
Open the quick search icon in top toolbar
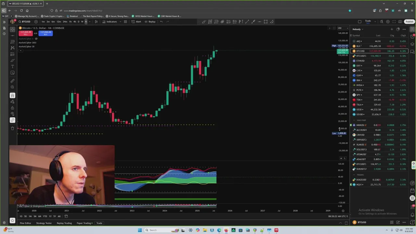[382, 22]
